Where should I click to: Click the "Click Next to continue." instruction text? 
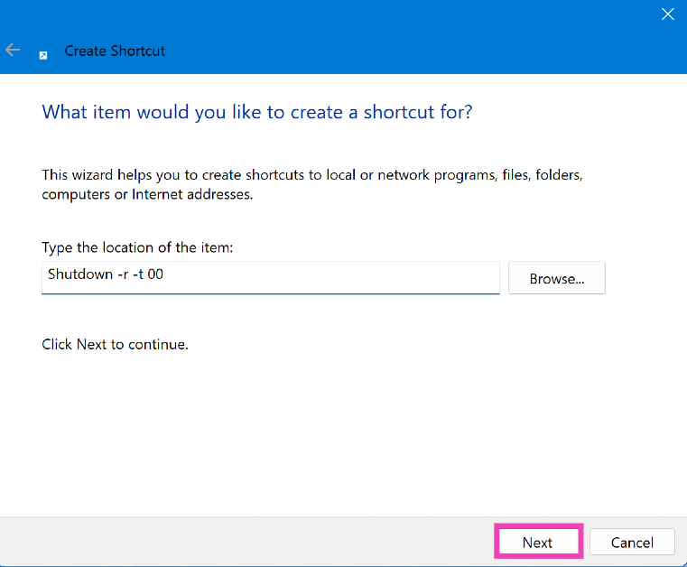tap(115, 345)
